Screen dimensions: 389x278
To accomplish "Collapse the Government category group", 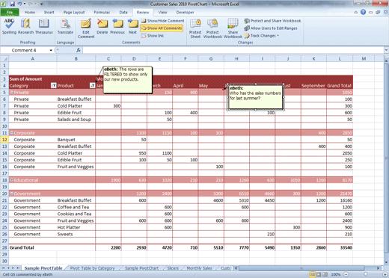I will click(x=11, y=194).
